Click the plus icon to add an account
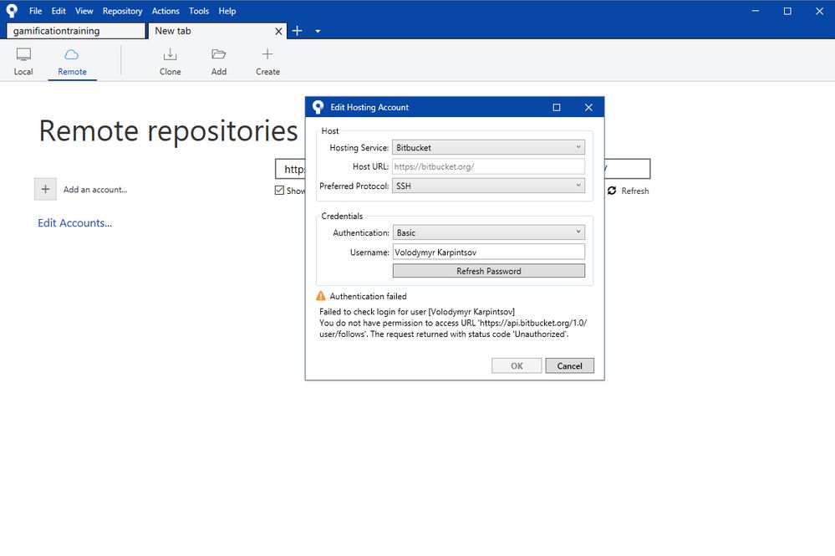 (x=45, y=189)
